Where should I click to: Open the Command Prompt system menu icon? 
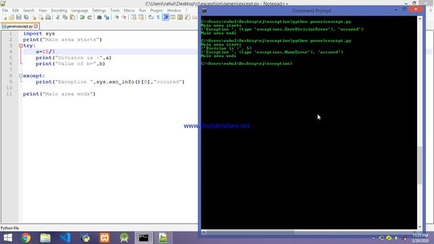point(204,11)
